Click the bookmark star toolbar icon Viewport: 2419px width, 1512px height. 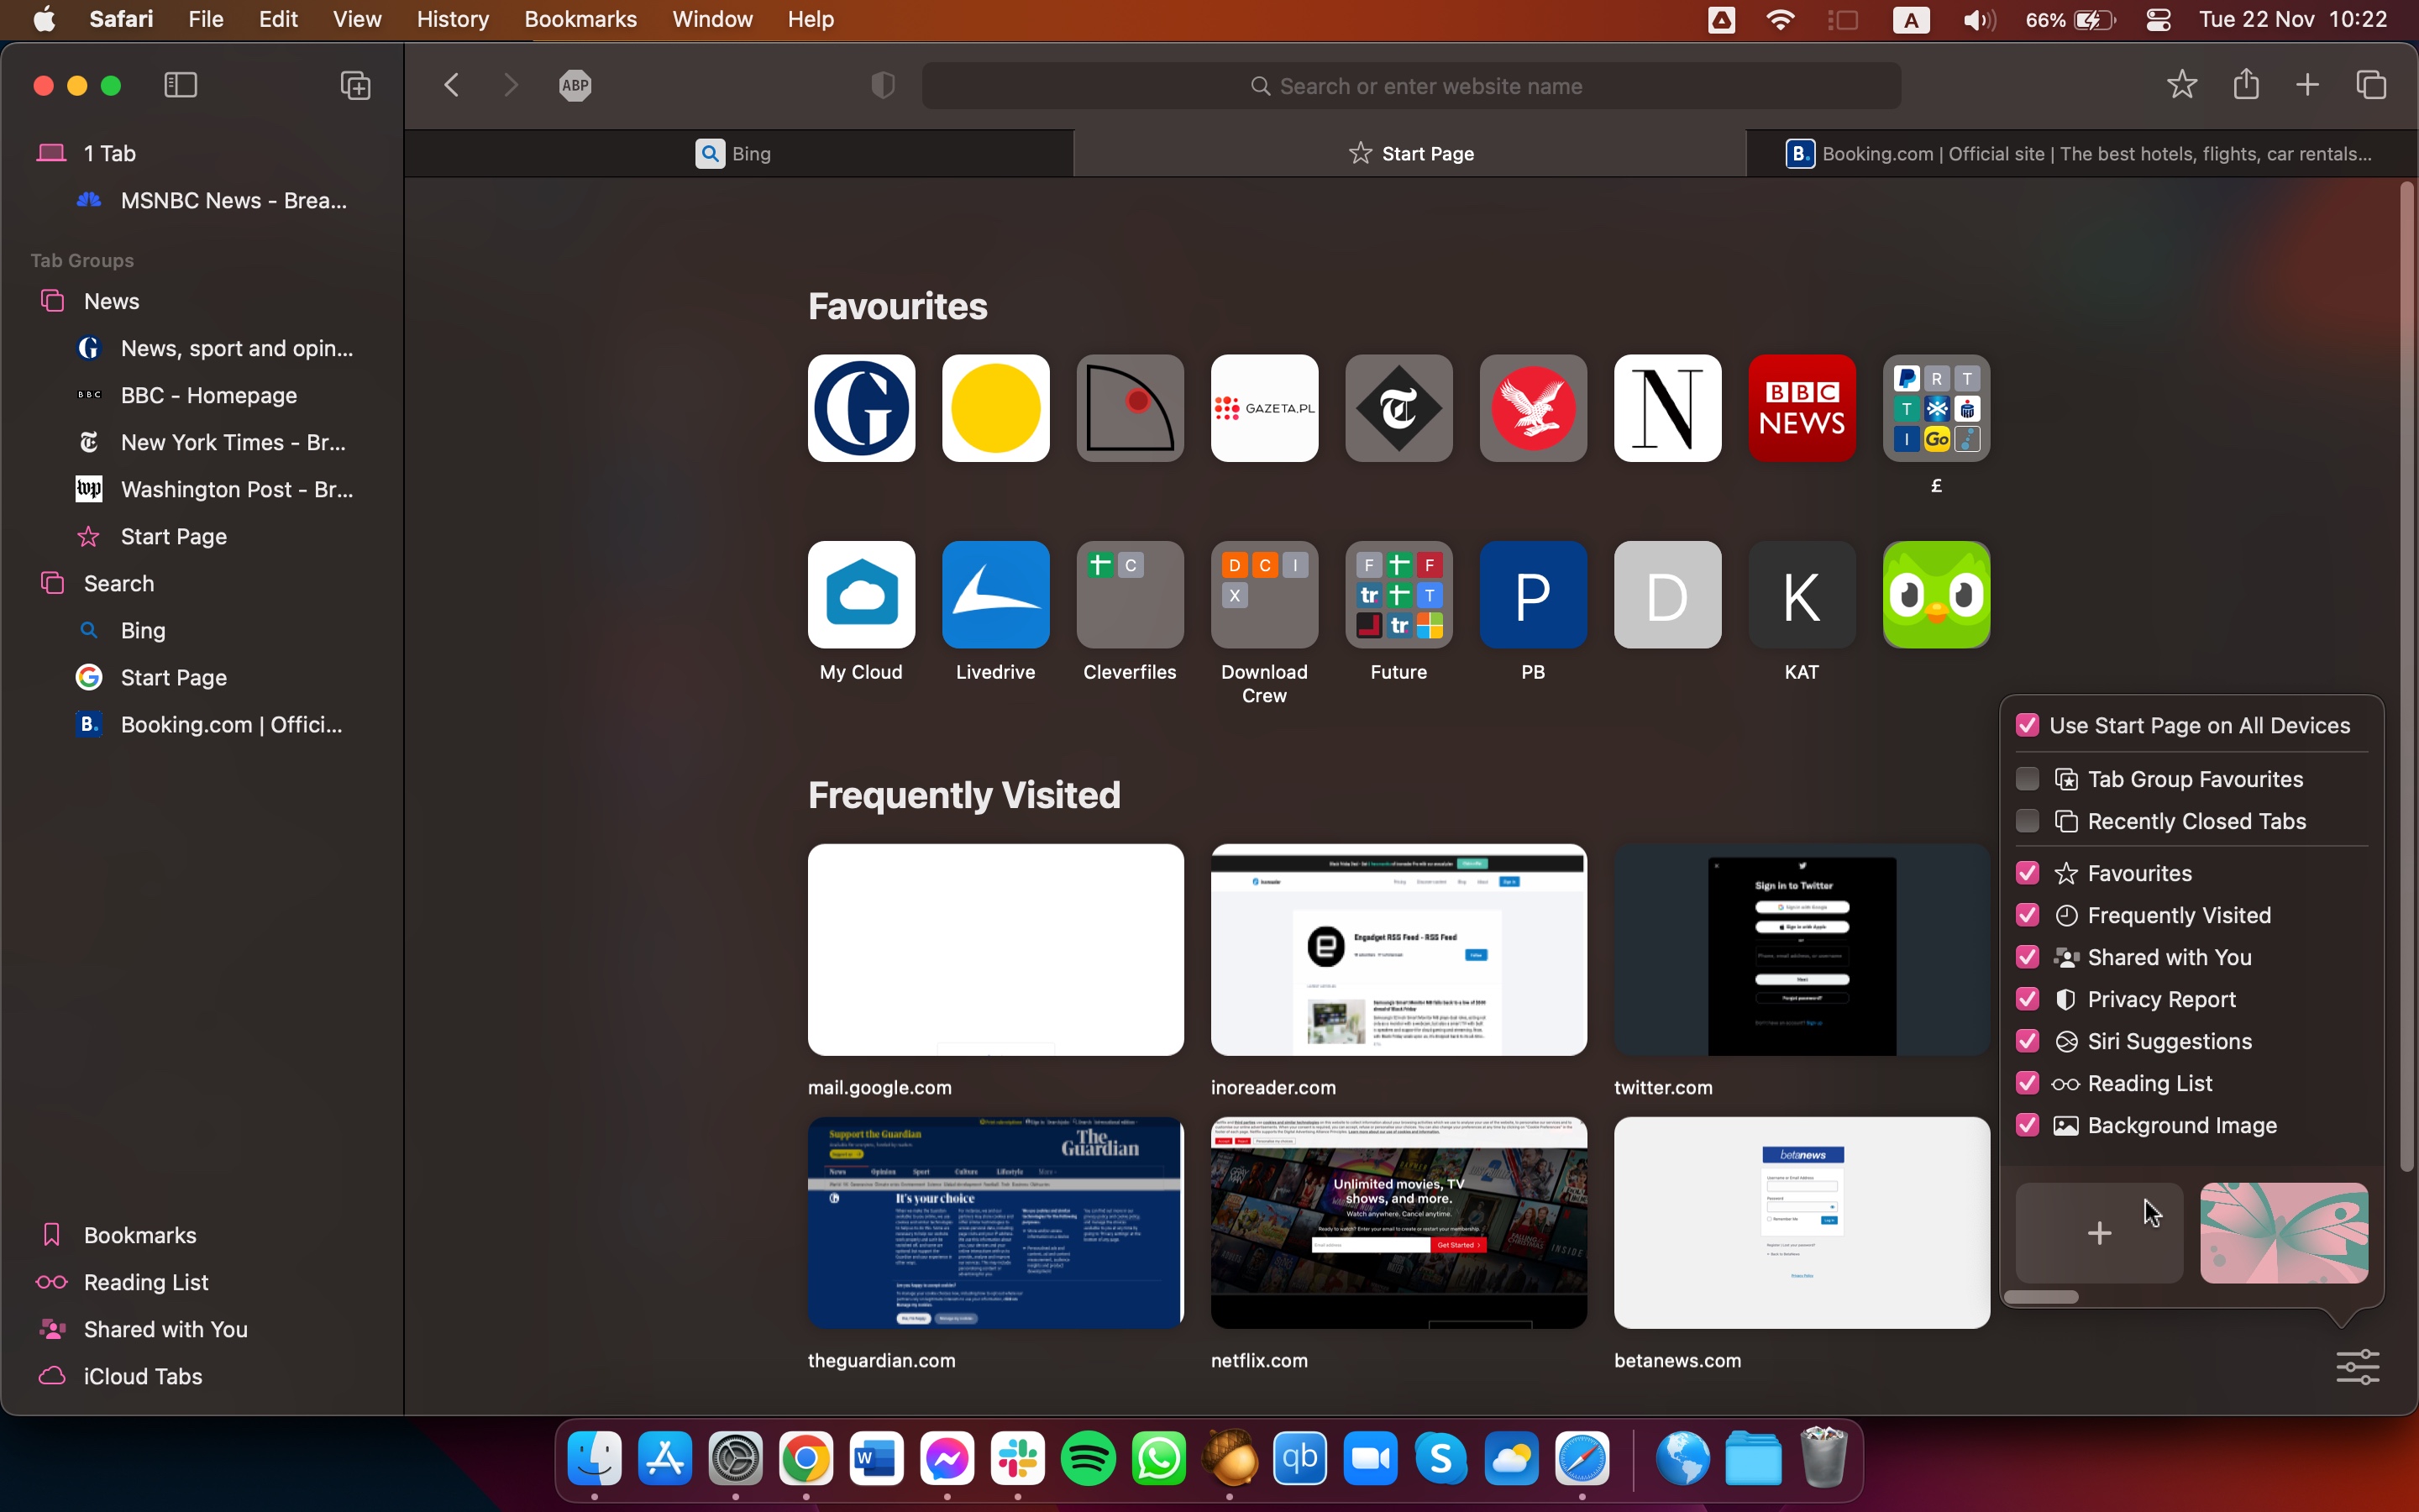coord(2181,85)
